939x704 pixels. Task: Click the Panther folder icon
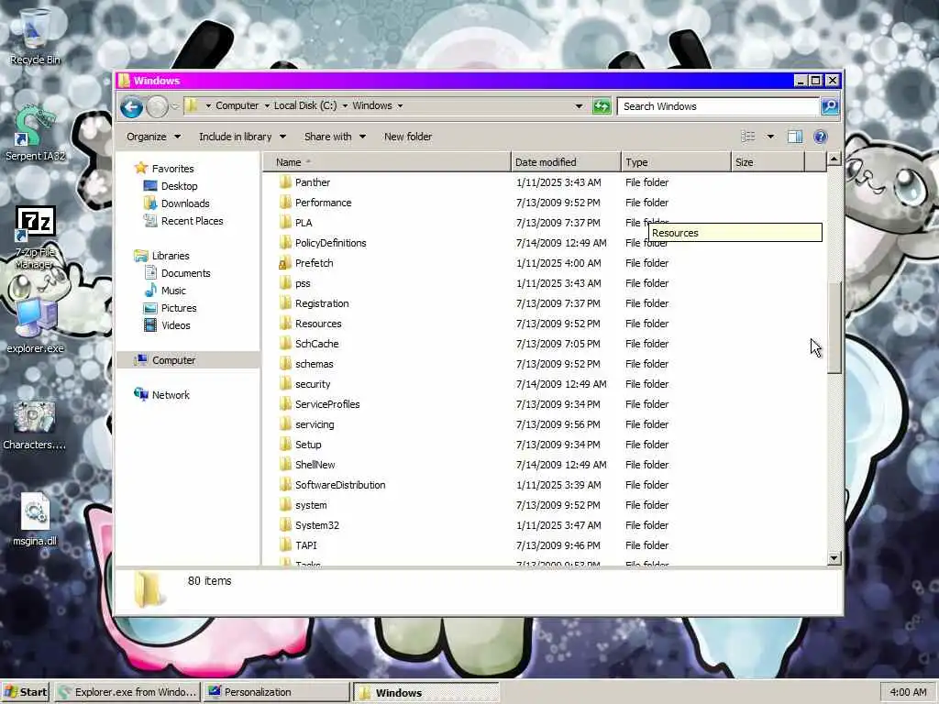[286, 182]
